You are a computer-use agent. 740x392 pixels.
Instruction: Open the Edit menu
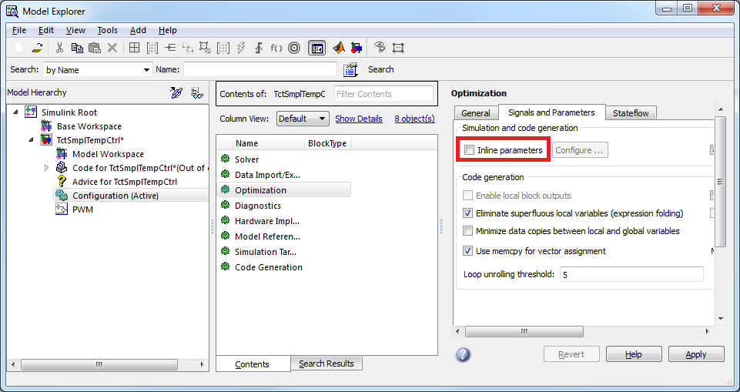46,30
